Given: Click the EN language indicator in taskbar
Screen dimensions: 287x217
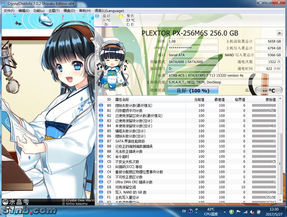Looking at the screenshot, I should point(184,211).
